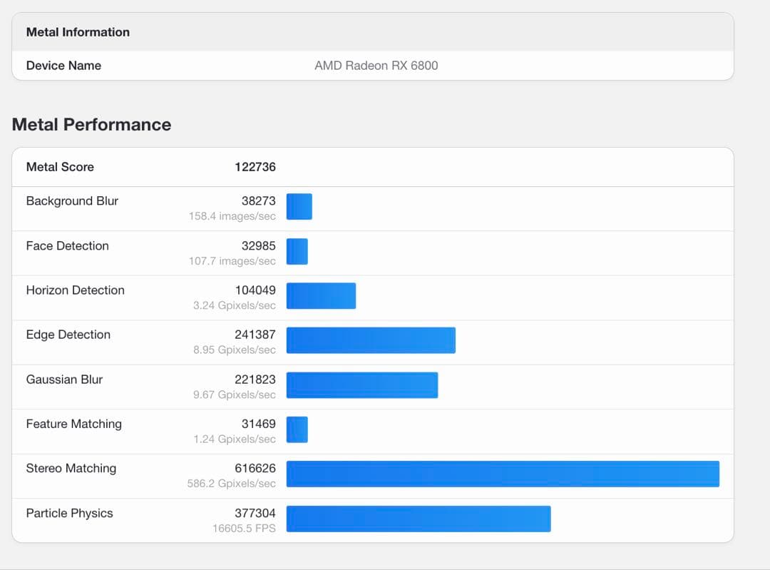Image resolution: width=770 pixels, height=570 pixels.
Task: Click the Feature Matching blue bar
Action: (297, 429)
